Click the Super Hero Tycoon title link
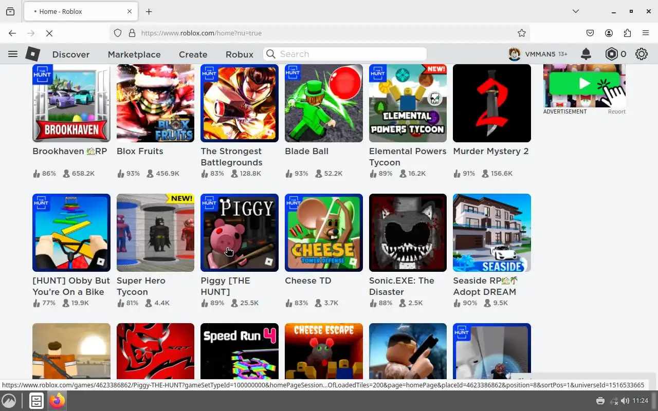This screenshot has height=411, width=658. tap(141, 286)
